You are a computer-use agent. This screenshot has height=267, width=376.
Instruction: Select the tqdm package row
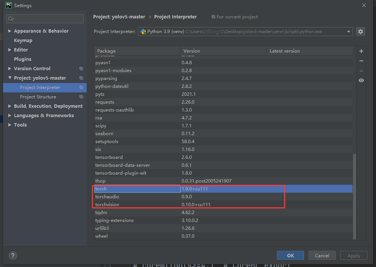pos(223,213)
